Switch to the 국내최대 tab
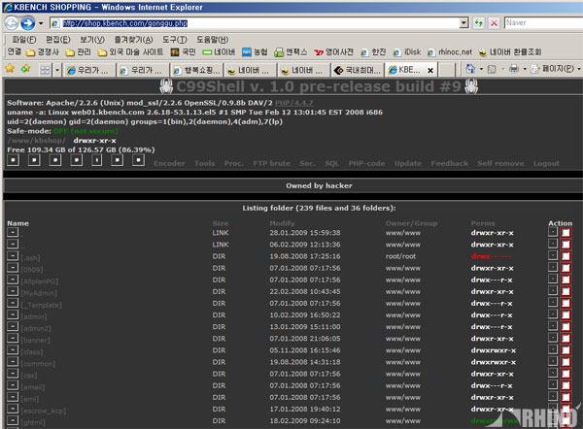 (x=357, y=70)
